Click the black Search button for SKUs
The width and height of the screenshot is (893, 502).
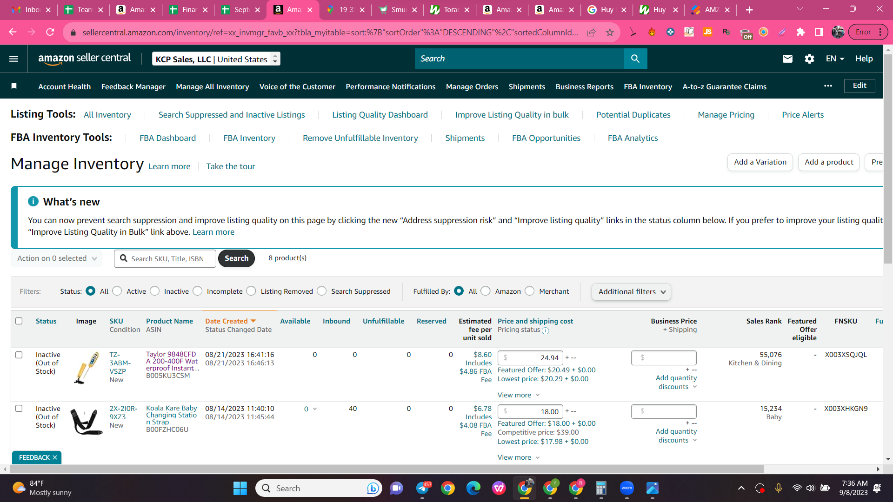[236, 258]
